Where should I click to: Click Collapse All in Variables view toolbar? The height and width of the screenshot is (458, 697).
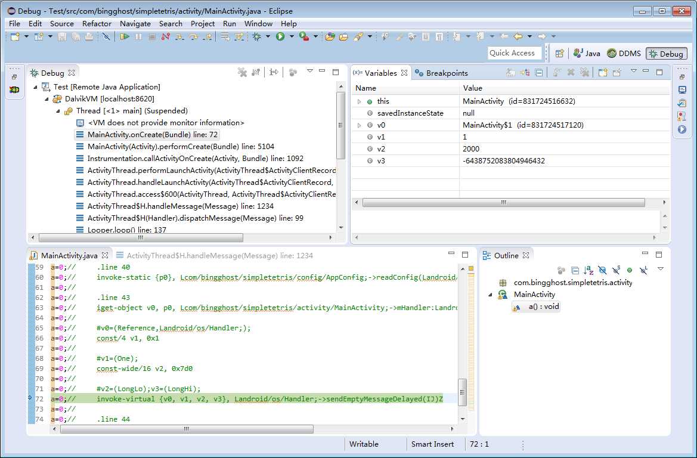[x=539, y=73]
